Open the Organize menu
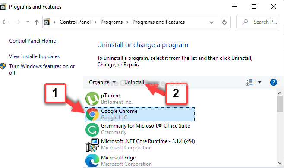The width and height of the screenshot is (284, 168). [x=102, y=82]
